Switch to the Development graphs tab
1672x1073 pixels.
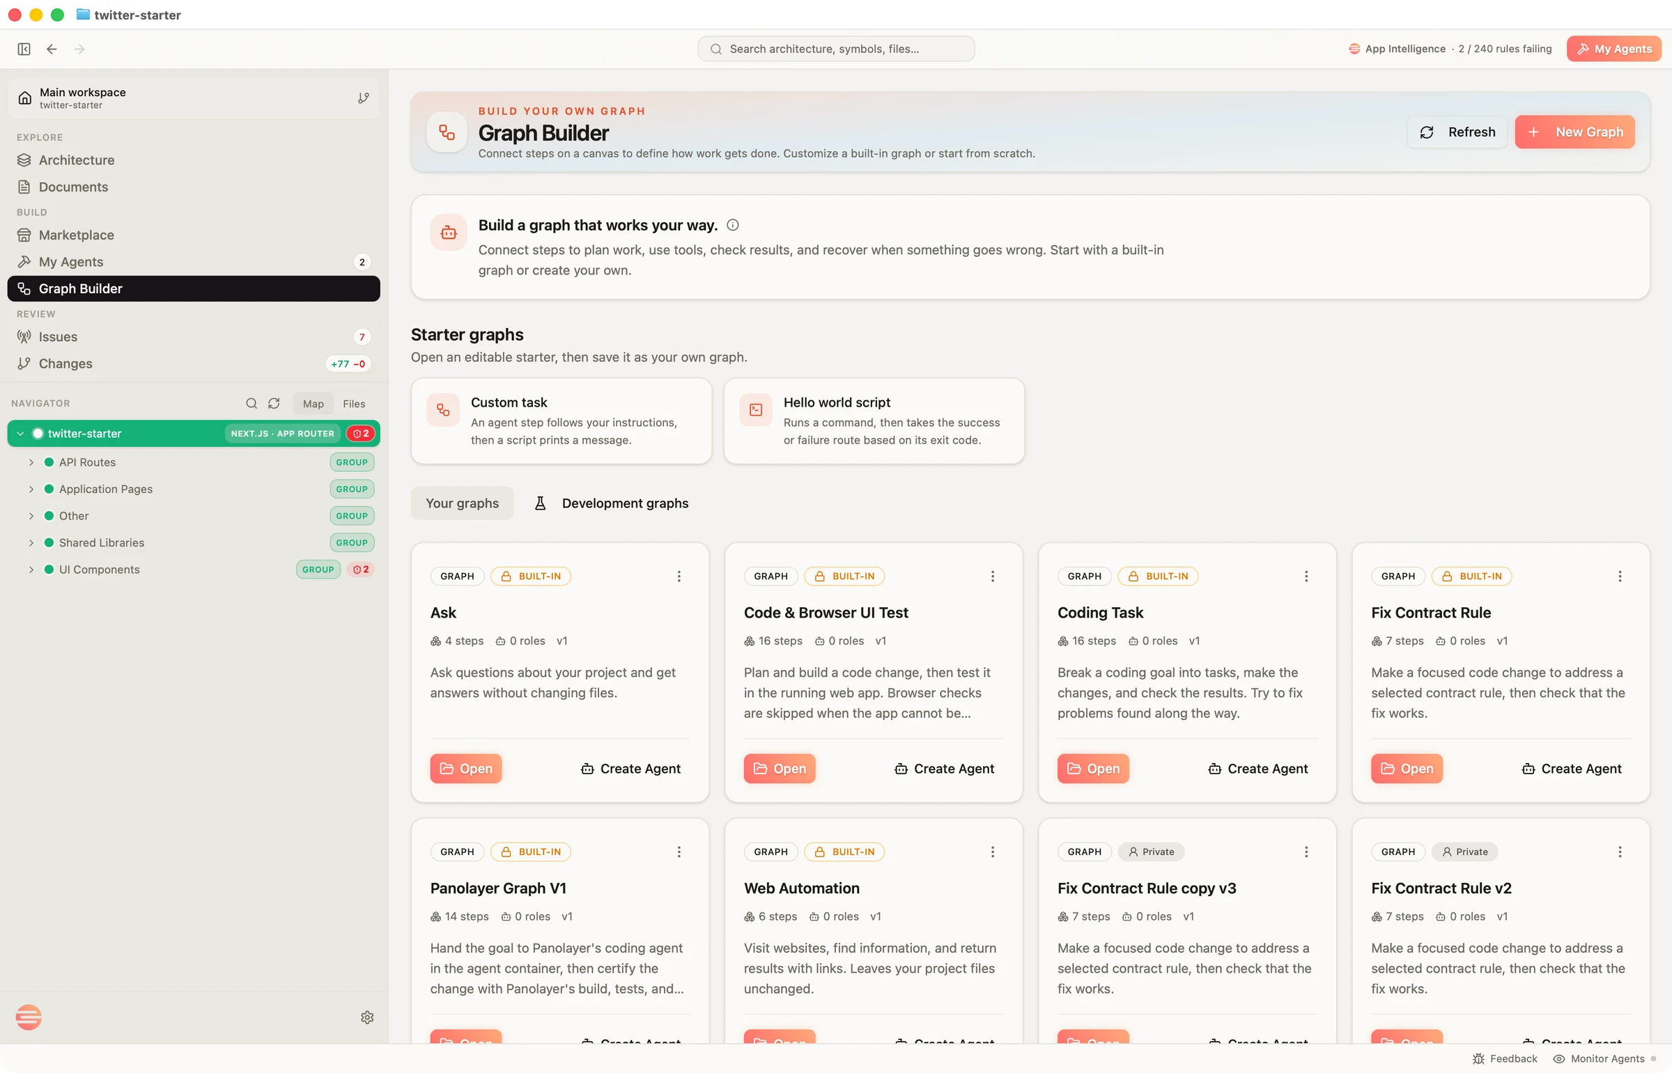click(611, 503)
